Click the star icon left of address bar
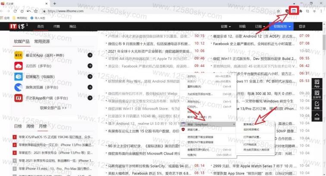The height and width of the screenshot is (176, 326). pyautogui.click(x=36, y=11)
